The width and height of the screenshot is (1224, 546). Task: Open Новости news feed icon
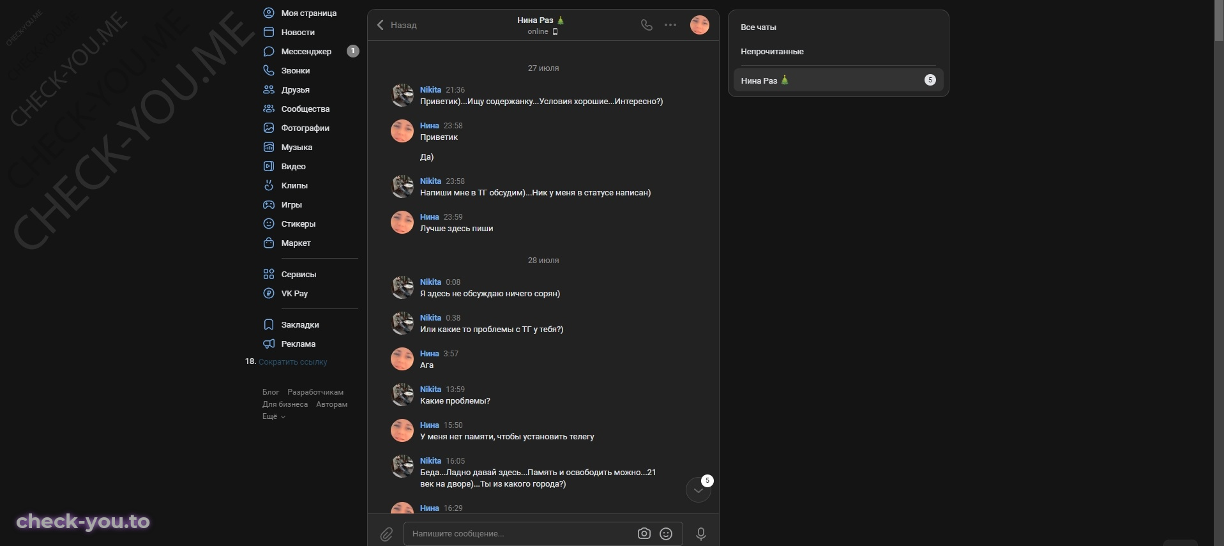(x=269, y=32)
